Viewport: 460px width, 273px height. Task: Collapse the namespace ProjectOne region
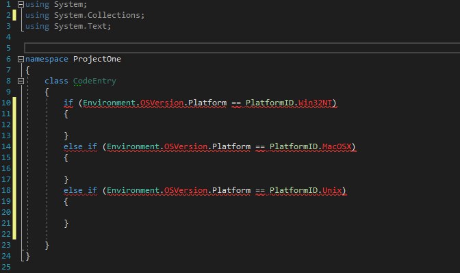pos(21,60)
